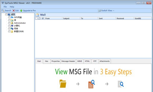
Task: Select the Administrator tree item label
Action: point(20,23)
